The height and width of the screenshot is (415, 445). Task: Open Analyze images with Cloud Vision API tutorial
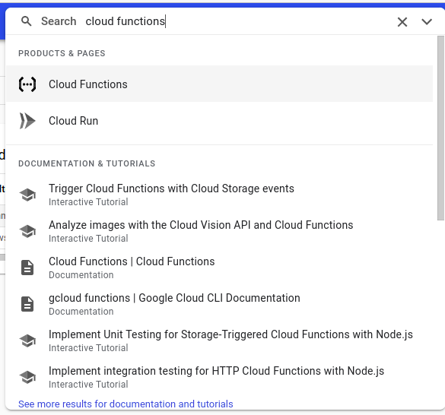coord(219,231)
